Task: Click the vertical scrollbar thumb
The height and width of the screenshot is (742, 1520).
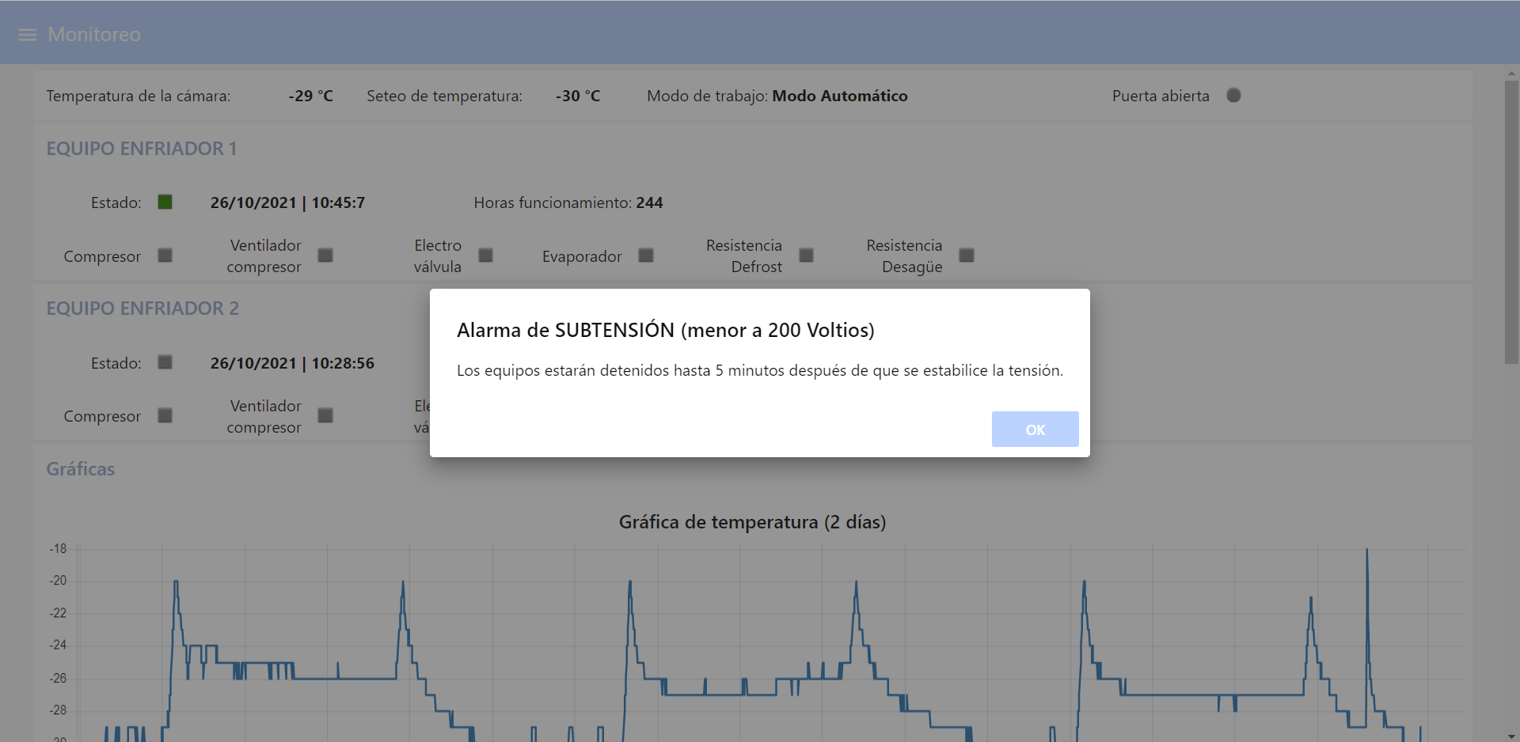Action: 1511,221
